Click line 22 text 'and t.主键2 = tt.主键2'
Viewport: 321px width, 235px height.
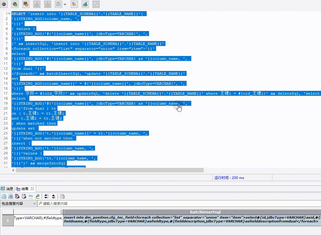(37, 118)
